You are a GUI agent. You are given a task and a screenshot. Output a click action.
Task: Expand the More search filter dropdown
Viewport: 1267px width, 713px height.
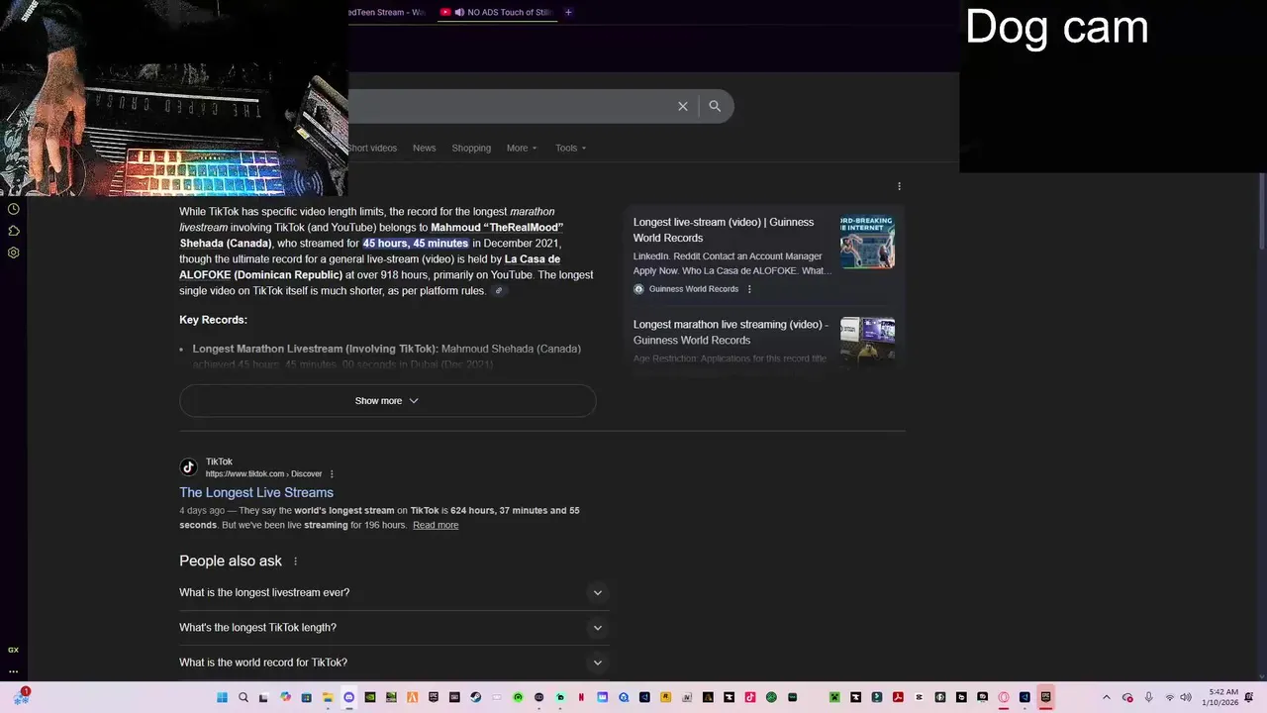tap(522, 148)
